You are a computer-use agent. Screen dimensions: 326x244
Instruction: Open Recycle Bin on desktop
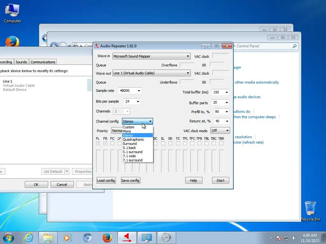pos(310,211)
